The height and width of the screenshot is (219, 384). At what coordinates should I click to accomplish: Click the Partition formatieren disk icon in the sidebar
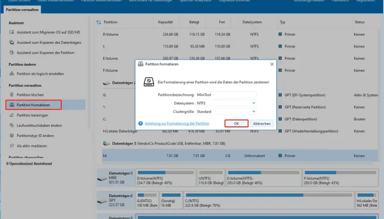click(11, 105)
